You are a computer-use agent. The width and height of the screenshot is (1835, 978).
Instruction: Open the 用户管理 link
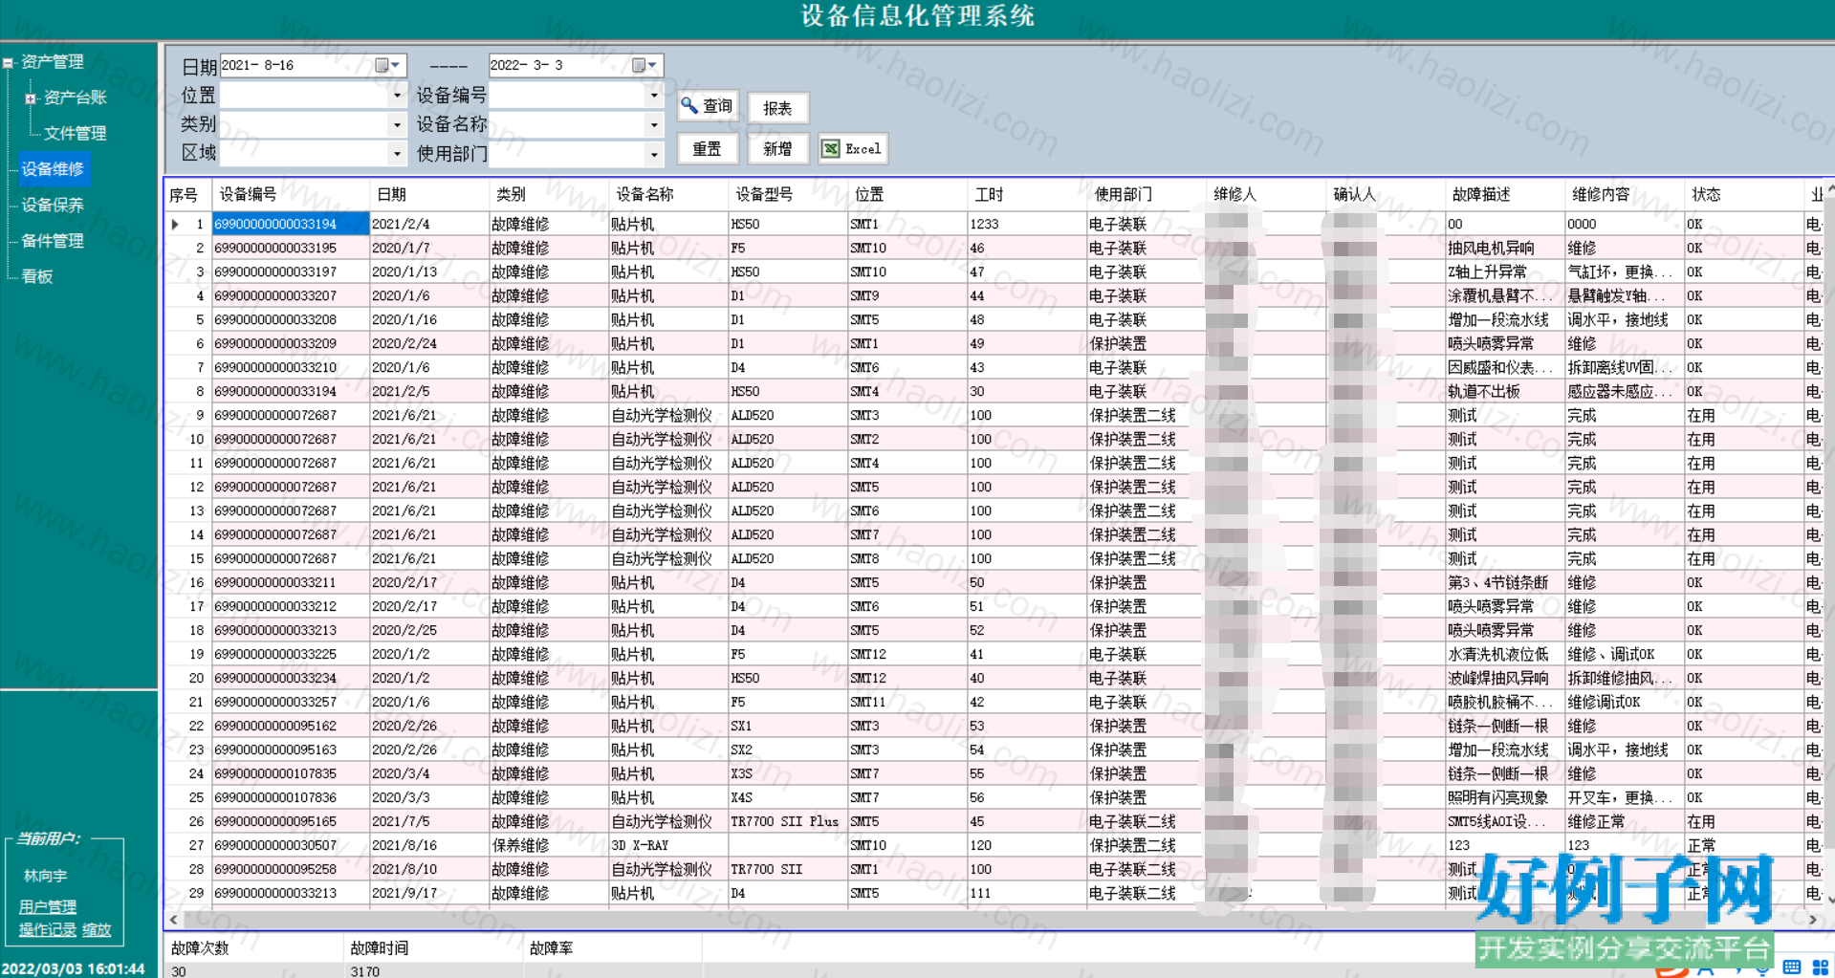point(48,906)
